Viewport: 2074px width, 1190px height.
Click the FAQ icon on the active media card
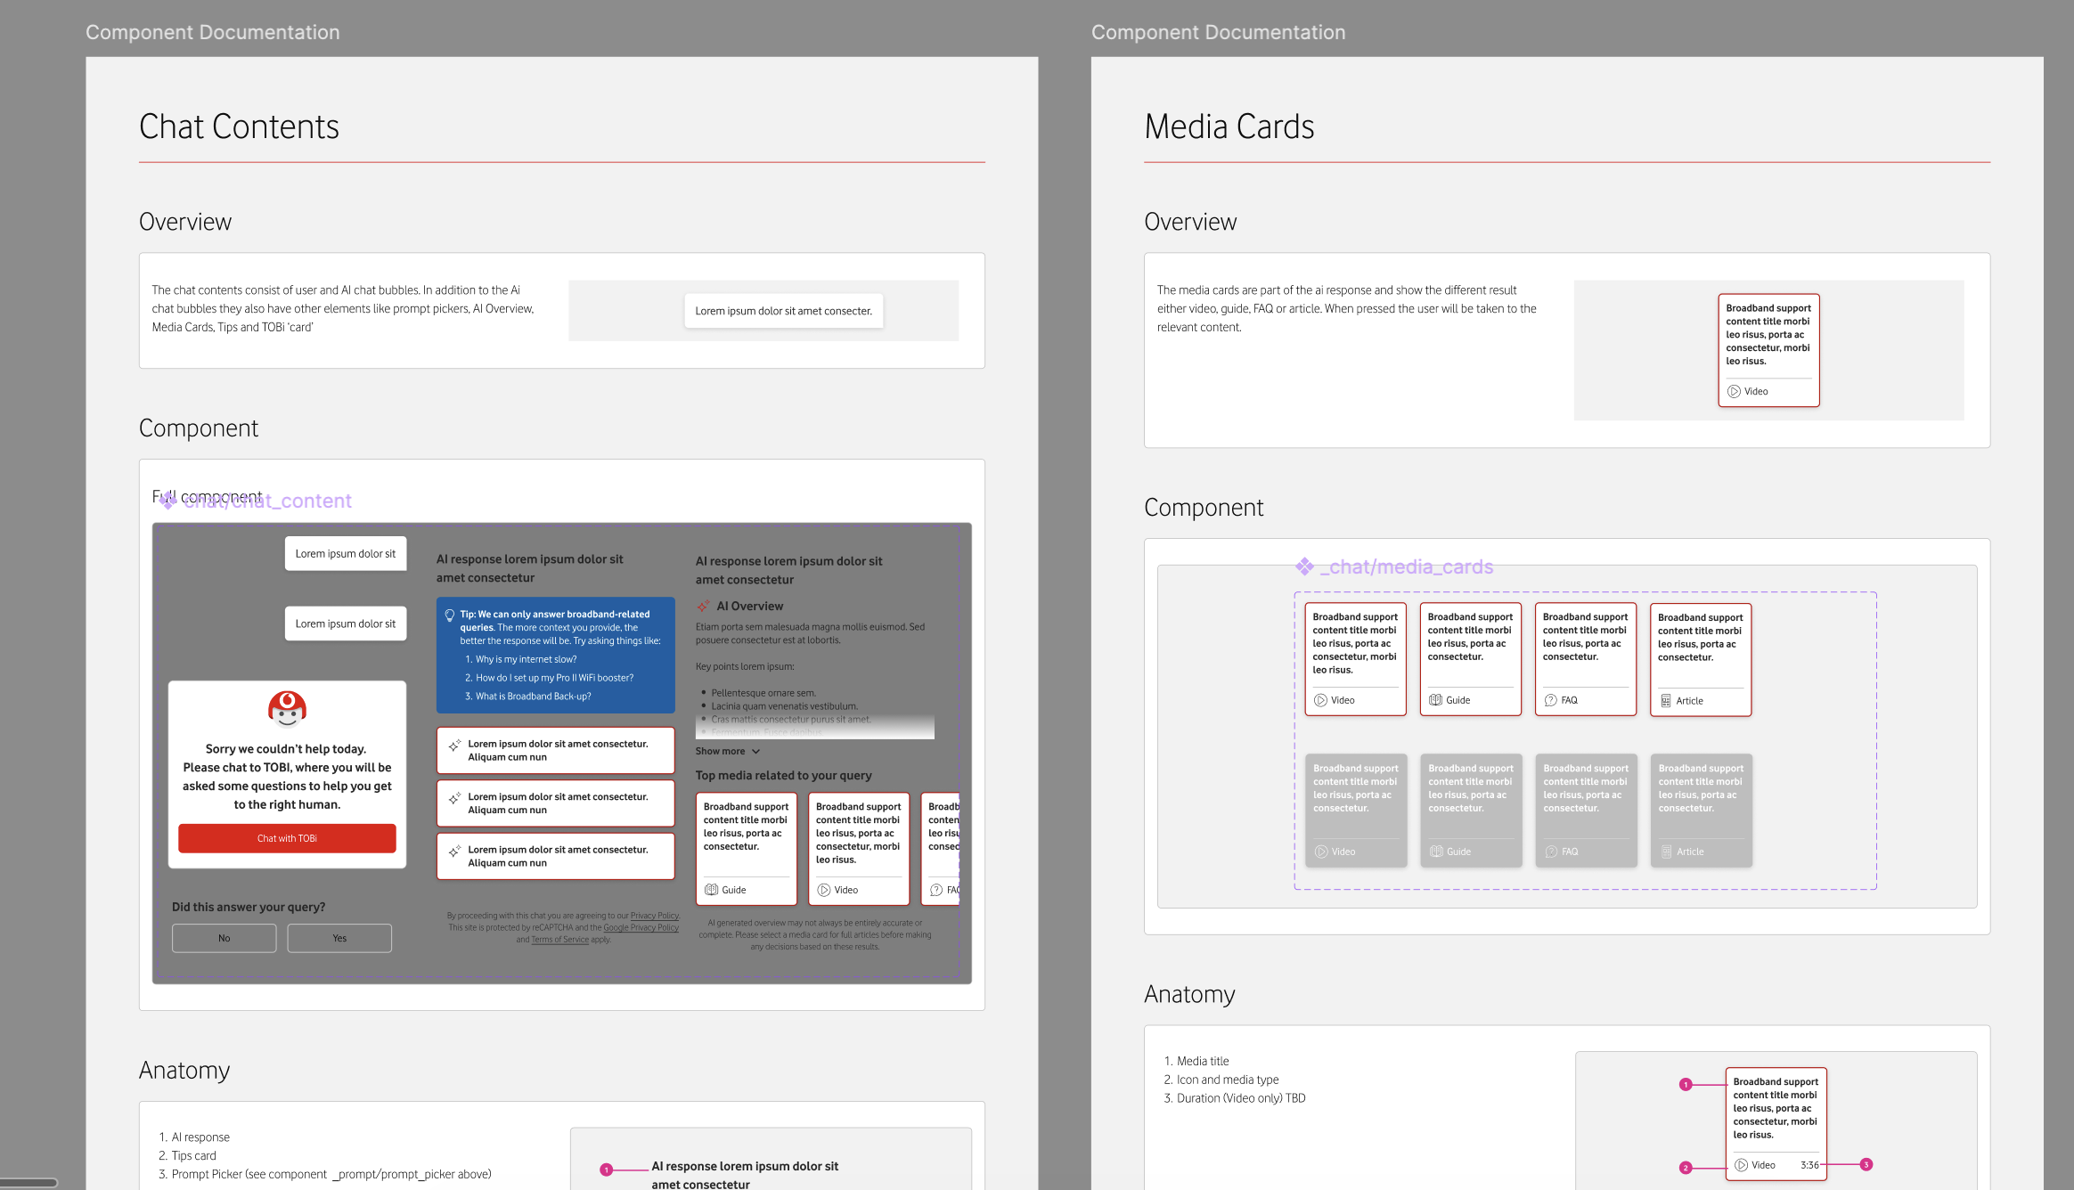click(x=1551, y=700)
